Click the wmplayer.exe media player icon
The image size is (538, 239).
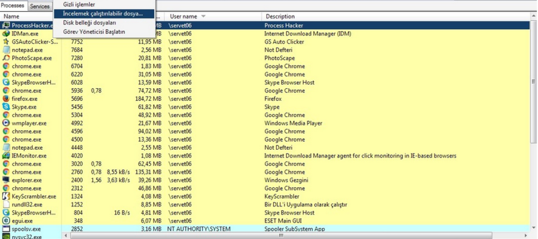point(6,123)
